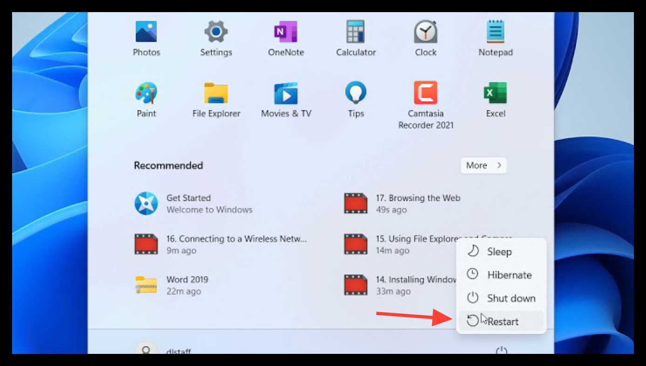The image size is (646, 366).
Task: Click the film icon for 15. Using File Explorer
Action: (x=356, y=244)
